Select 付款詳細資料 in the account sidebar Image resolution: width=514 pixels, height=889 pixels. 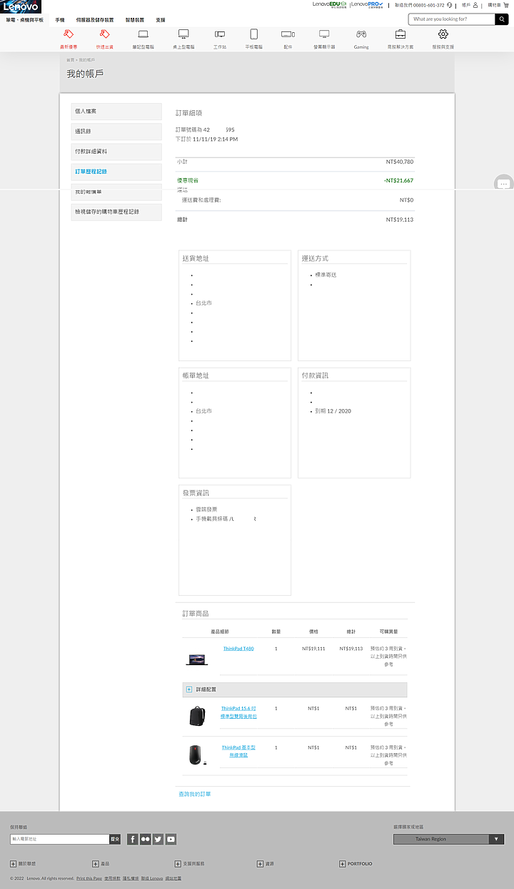(x=116, y=152)
